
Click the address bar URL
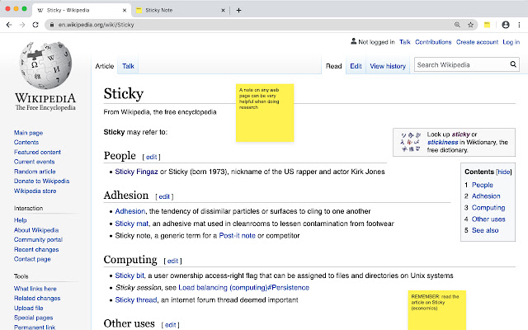click(x=96, y=25)
